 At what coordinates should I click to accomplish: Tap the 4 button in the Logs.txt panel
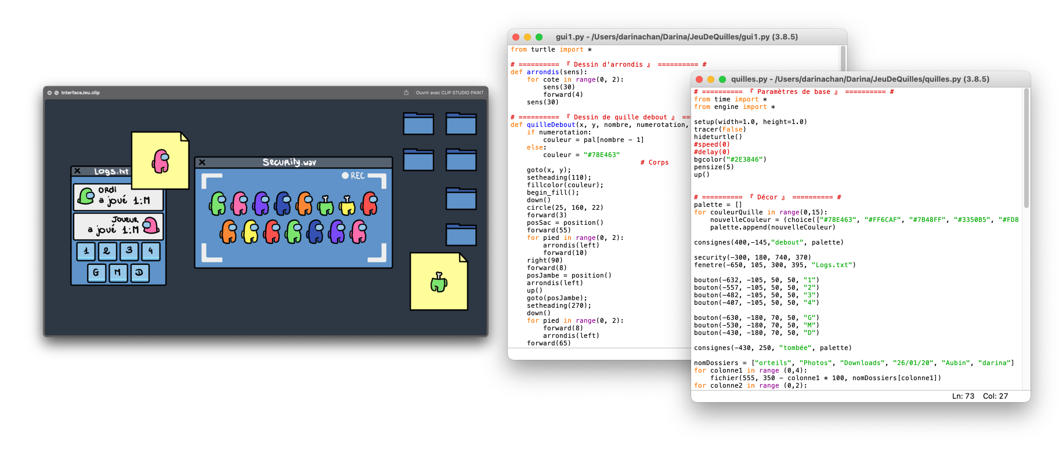[150, 251]
